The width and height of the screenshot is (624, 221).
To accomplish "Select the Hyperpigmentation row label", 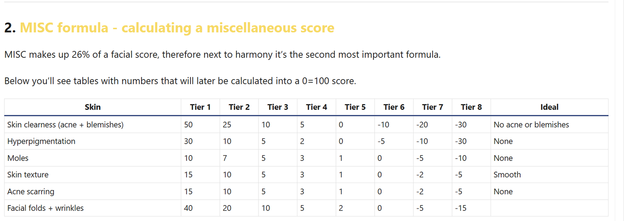I will pyautogui.click(x=42, y=141).
